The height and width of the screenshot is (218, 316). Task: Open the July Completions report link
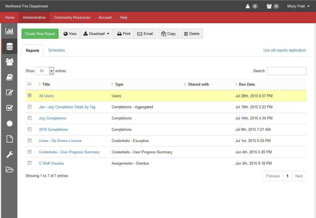pos(53,118)
